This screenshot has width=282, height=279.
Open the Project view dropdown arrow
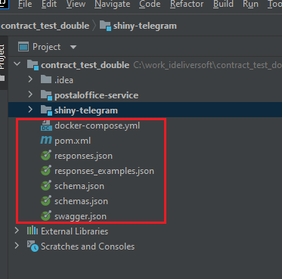pyautogui.click(x=73, y=47)
